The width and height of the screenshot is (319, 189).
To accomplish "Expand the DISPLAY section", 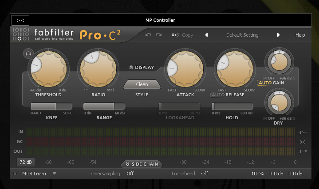I will [142, 68].
